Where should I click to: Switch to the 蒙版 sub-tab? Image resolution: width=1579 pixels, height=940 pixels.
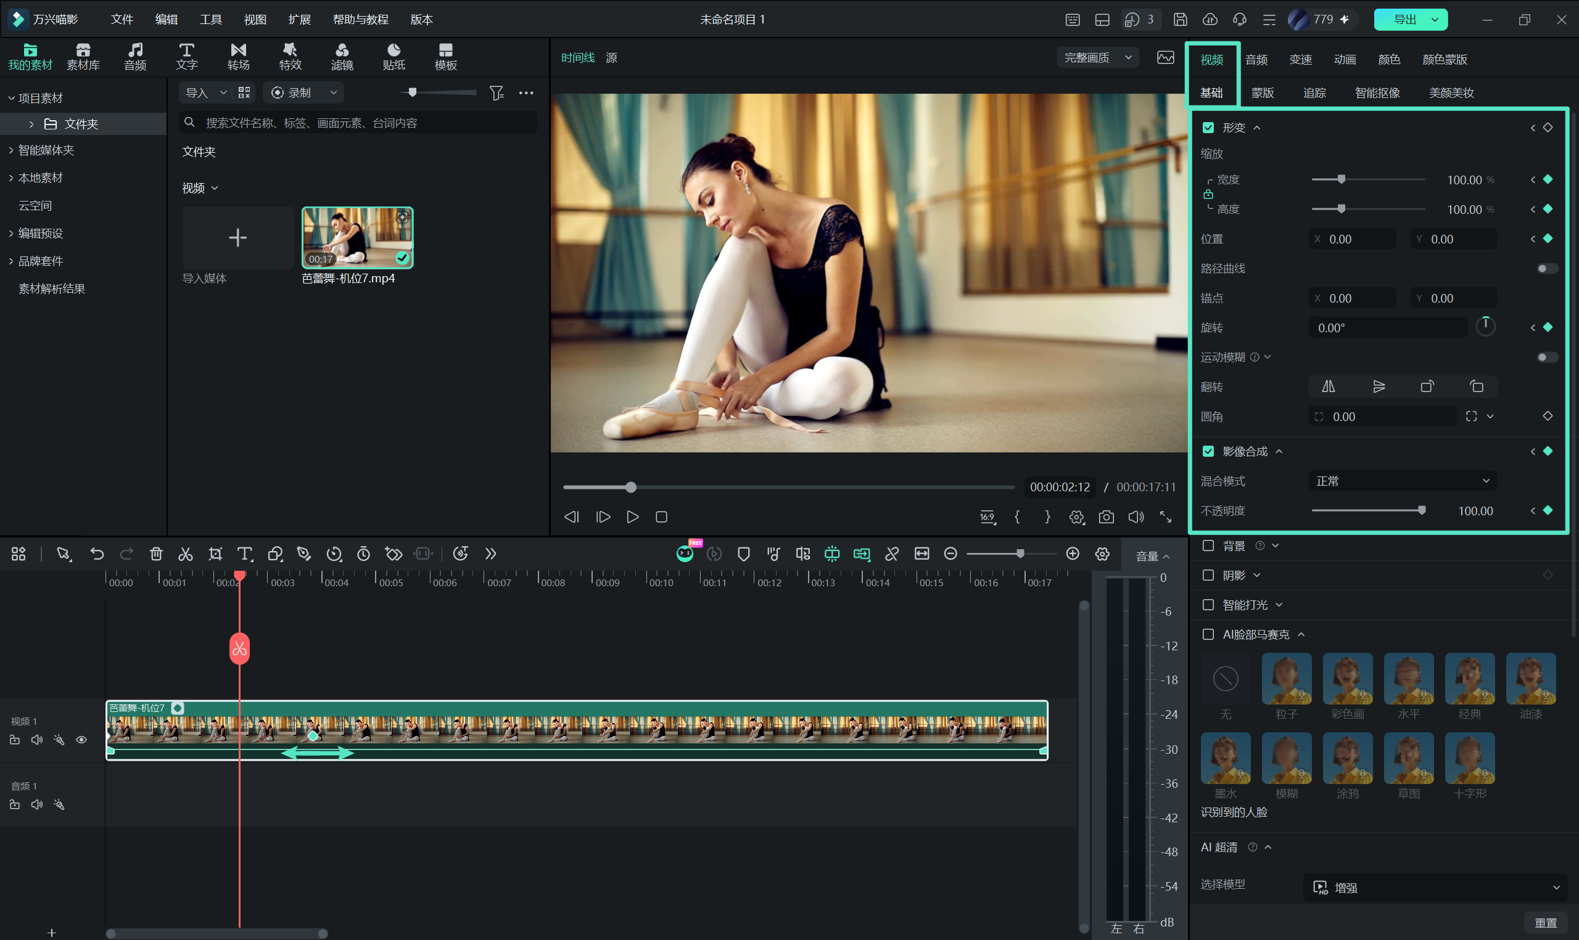click(x=1262, y=93)
